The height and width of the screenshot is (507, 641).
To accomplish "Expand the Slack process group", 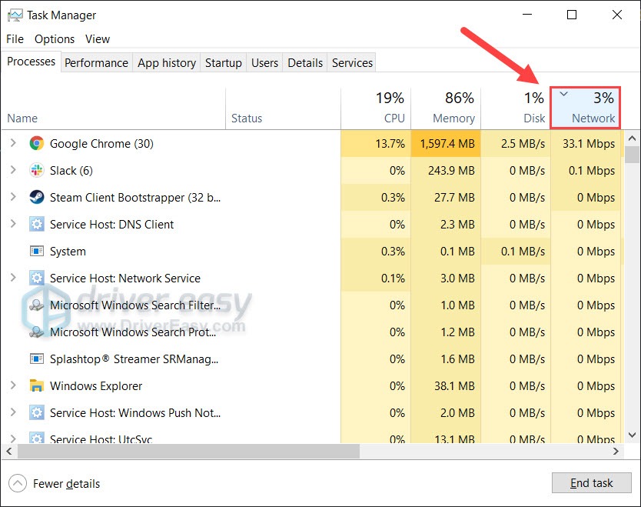I will (13, 170).
